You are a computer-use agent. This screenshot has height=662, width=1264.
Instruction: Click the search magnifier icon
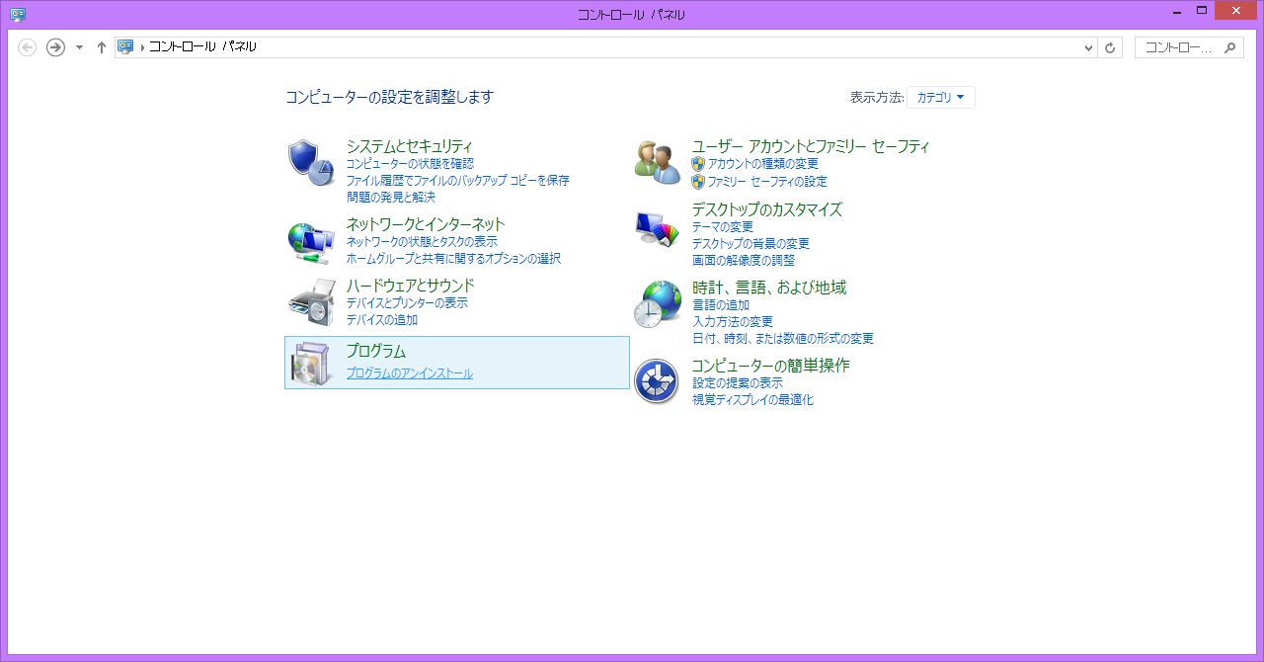click(x=1229, y=46)
